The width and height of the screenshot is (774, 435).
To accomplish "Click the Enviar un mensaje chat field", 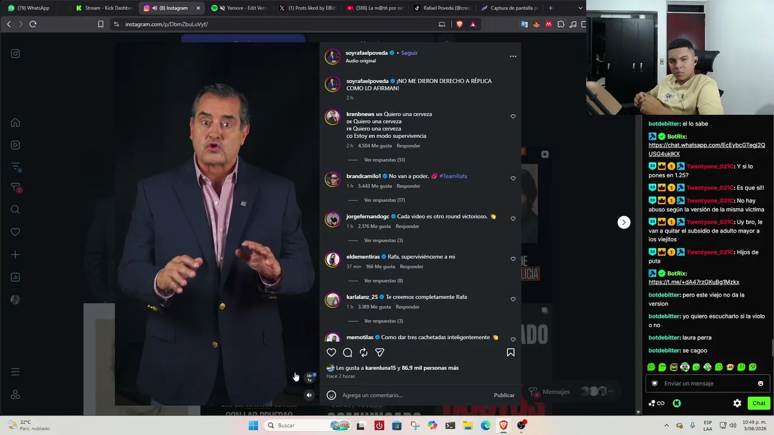I will pyautogui.click(x=706, y=383).
